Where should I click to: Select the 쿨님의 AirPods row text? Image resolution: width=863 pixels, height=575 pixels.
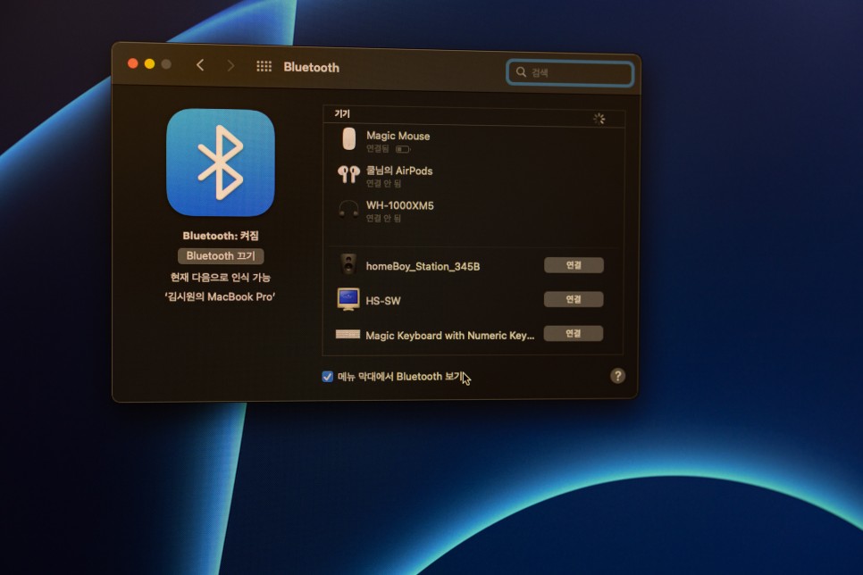(x=399, y=171)
